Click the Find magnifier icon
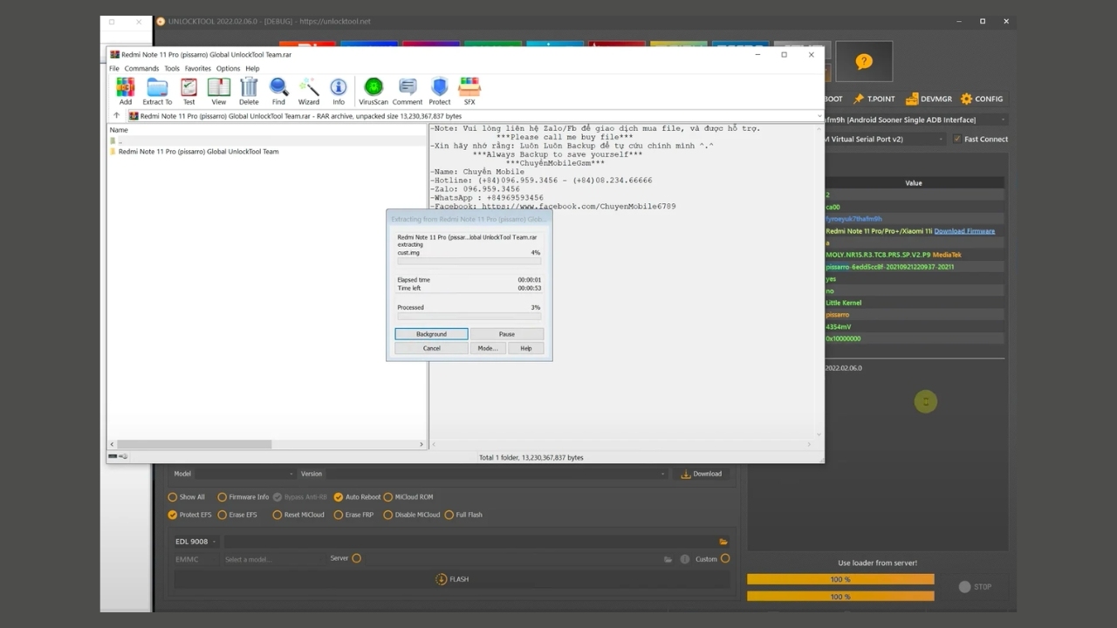 [x=278, y=91]
